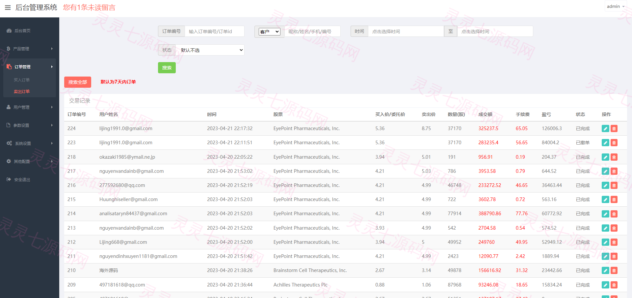The height and width of the screenshot is (298, 632).
Task: Delete order 217 trash icon
Action: point(614,171)
